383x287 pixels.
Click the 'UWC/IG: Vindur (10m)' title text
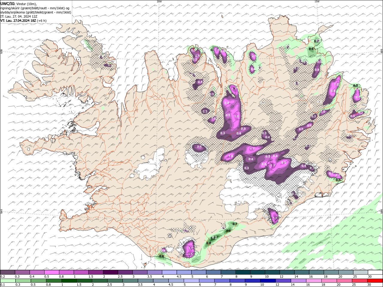click(18, 4)
